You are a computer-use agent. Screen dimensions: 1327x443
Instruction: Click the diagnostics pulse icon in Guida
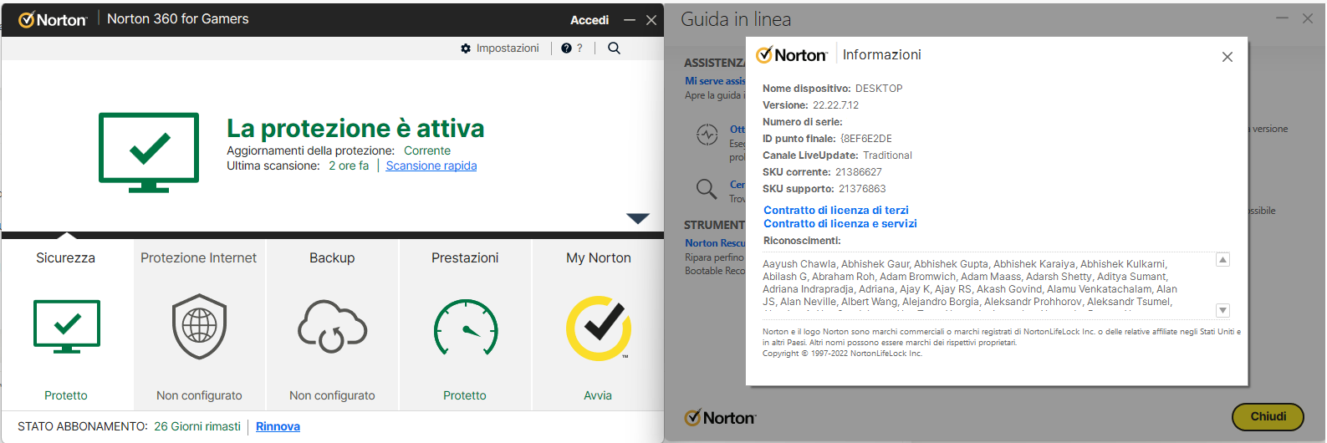(x=707, y=134)
